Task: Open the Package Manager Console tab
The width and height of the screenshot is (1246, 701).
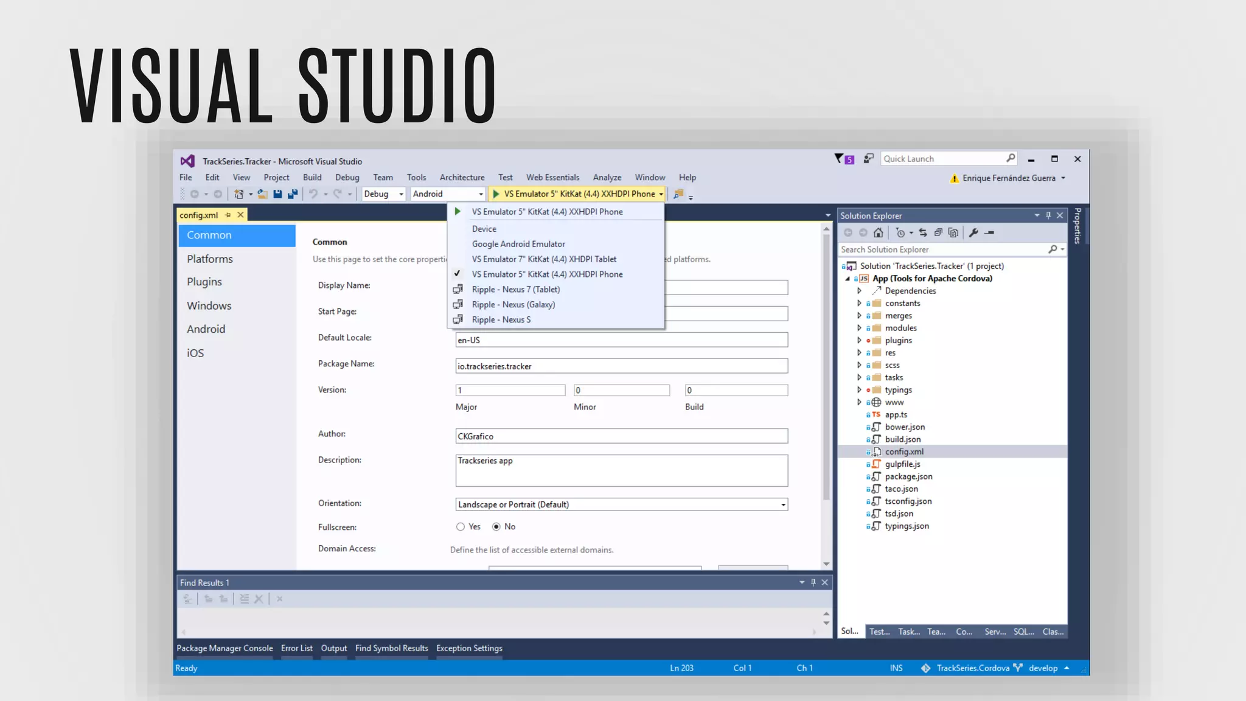Action: tap(224, 648)
